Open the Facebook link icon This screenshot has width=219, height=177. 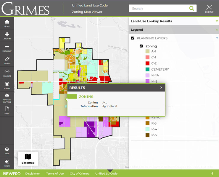point(212,173)
